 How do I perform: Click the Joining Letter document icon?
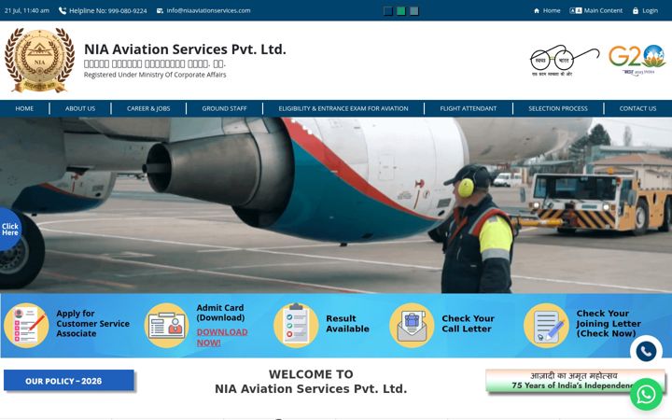pos(546,326)
